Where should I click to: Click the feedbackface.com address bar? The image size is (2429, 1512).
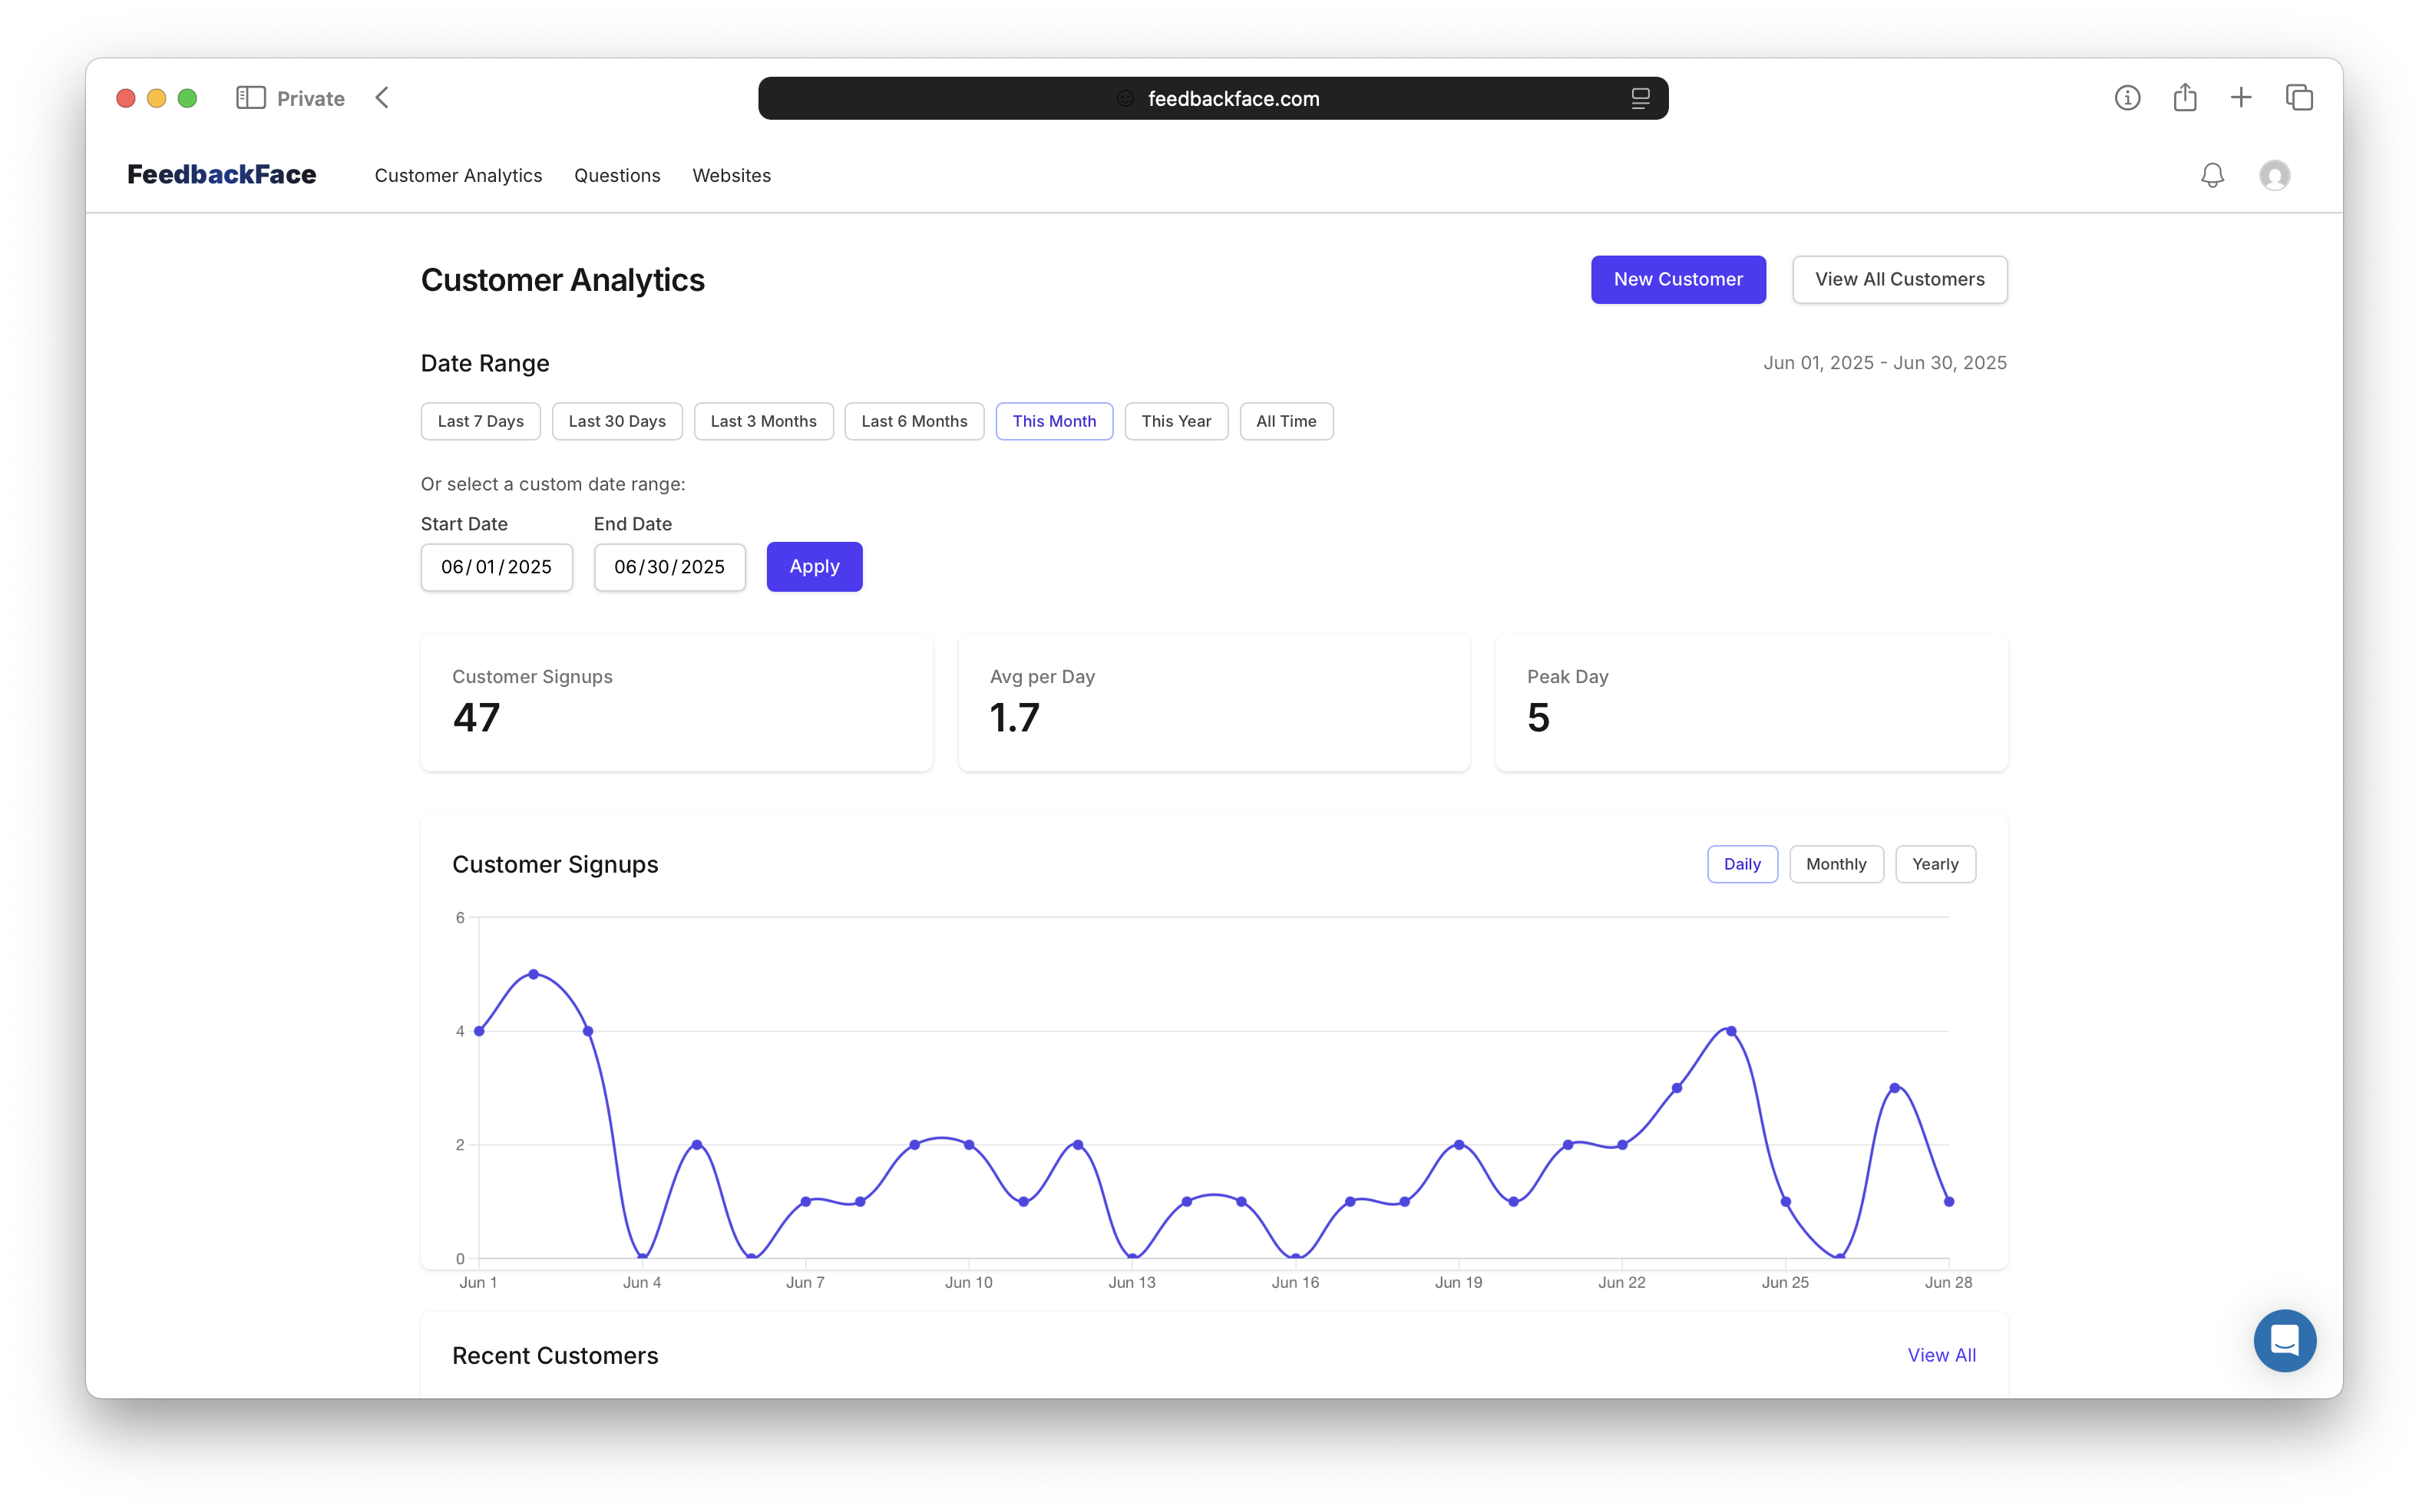[1213, 98]
